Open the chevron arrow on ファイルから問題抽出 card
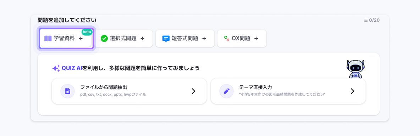Viewport: 420px width, 136px height. [193, 91]
